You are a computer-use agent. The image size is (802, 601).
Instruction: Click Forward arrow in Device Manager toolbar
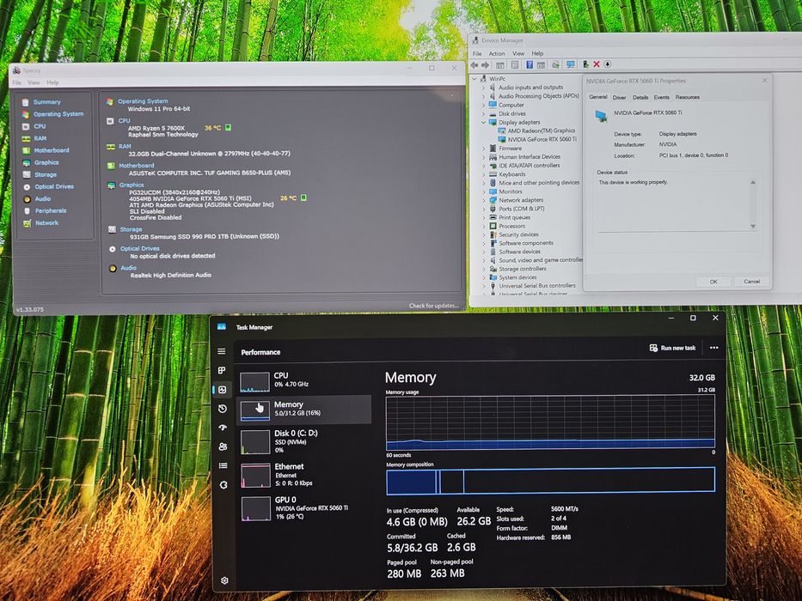[486, 64]
